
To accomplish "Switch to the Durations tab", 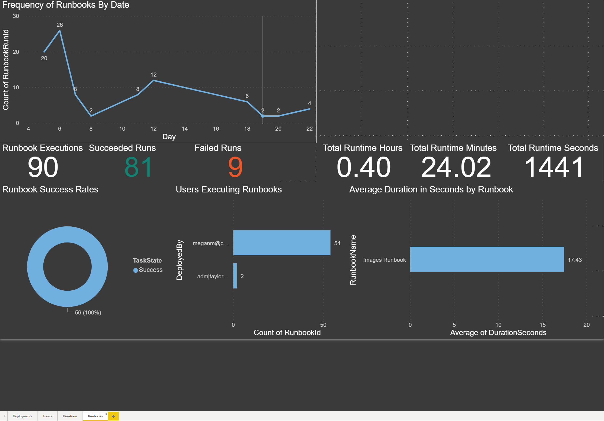I will (70, 416).
